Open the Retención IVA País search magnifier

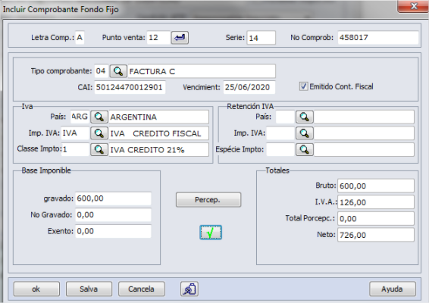(x=305, y=117)
